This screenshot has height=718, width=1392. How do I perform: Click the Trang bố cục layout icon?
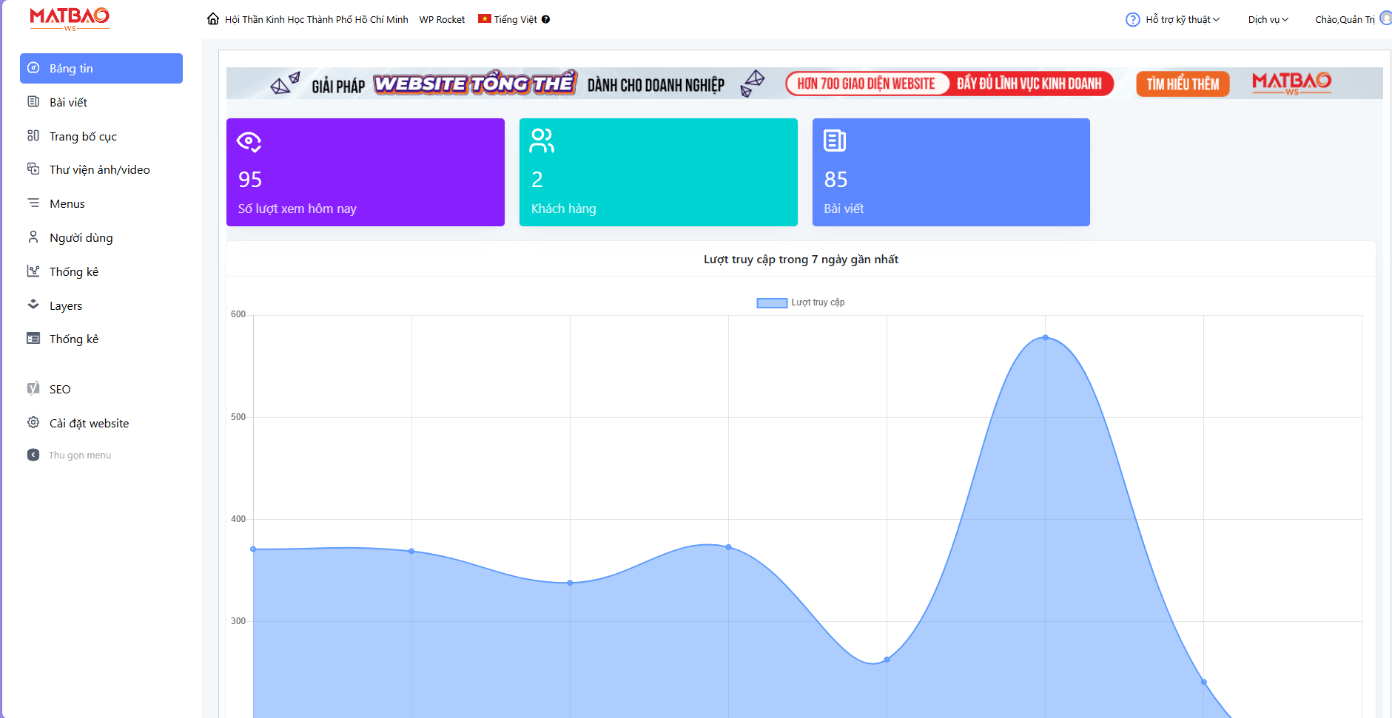[x=33, y=136]
